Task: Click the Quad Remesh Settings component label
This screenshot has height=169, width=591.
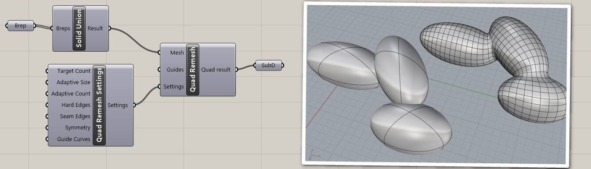Action: point(100,105)
